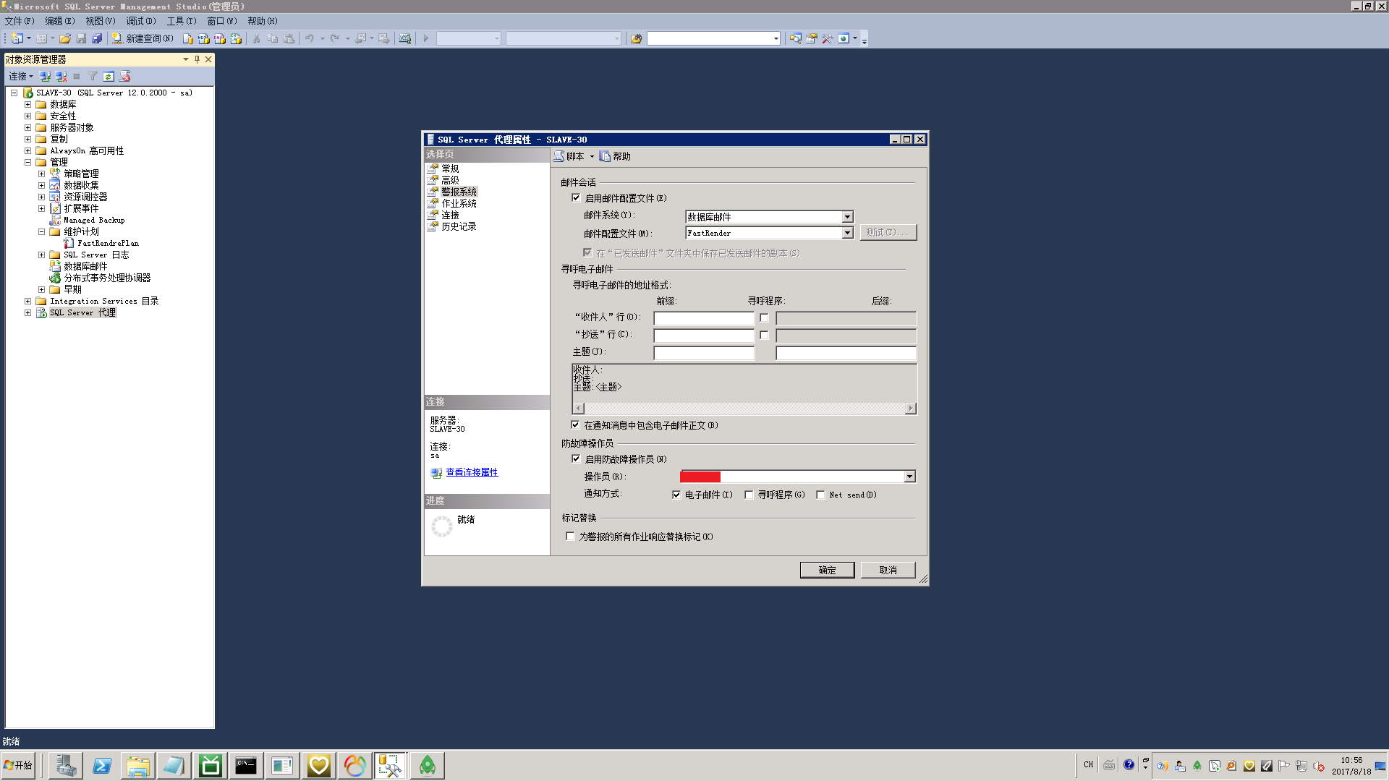This screenshot has height=781, width=1389.
Task: Open the 连接 dropdown in Object Explorer
Action: (21, 76)
